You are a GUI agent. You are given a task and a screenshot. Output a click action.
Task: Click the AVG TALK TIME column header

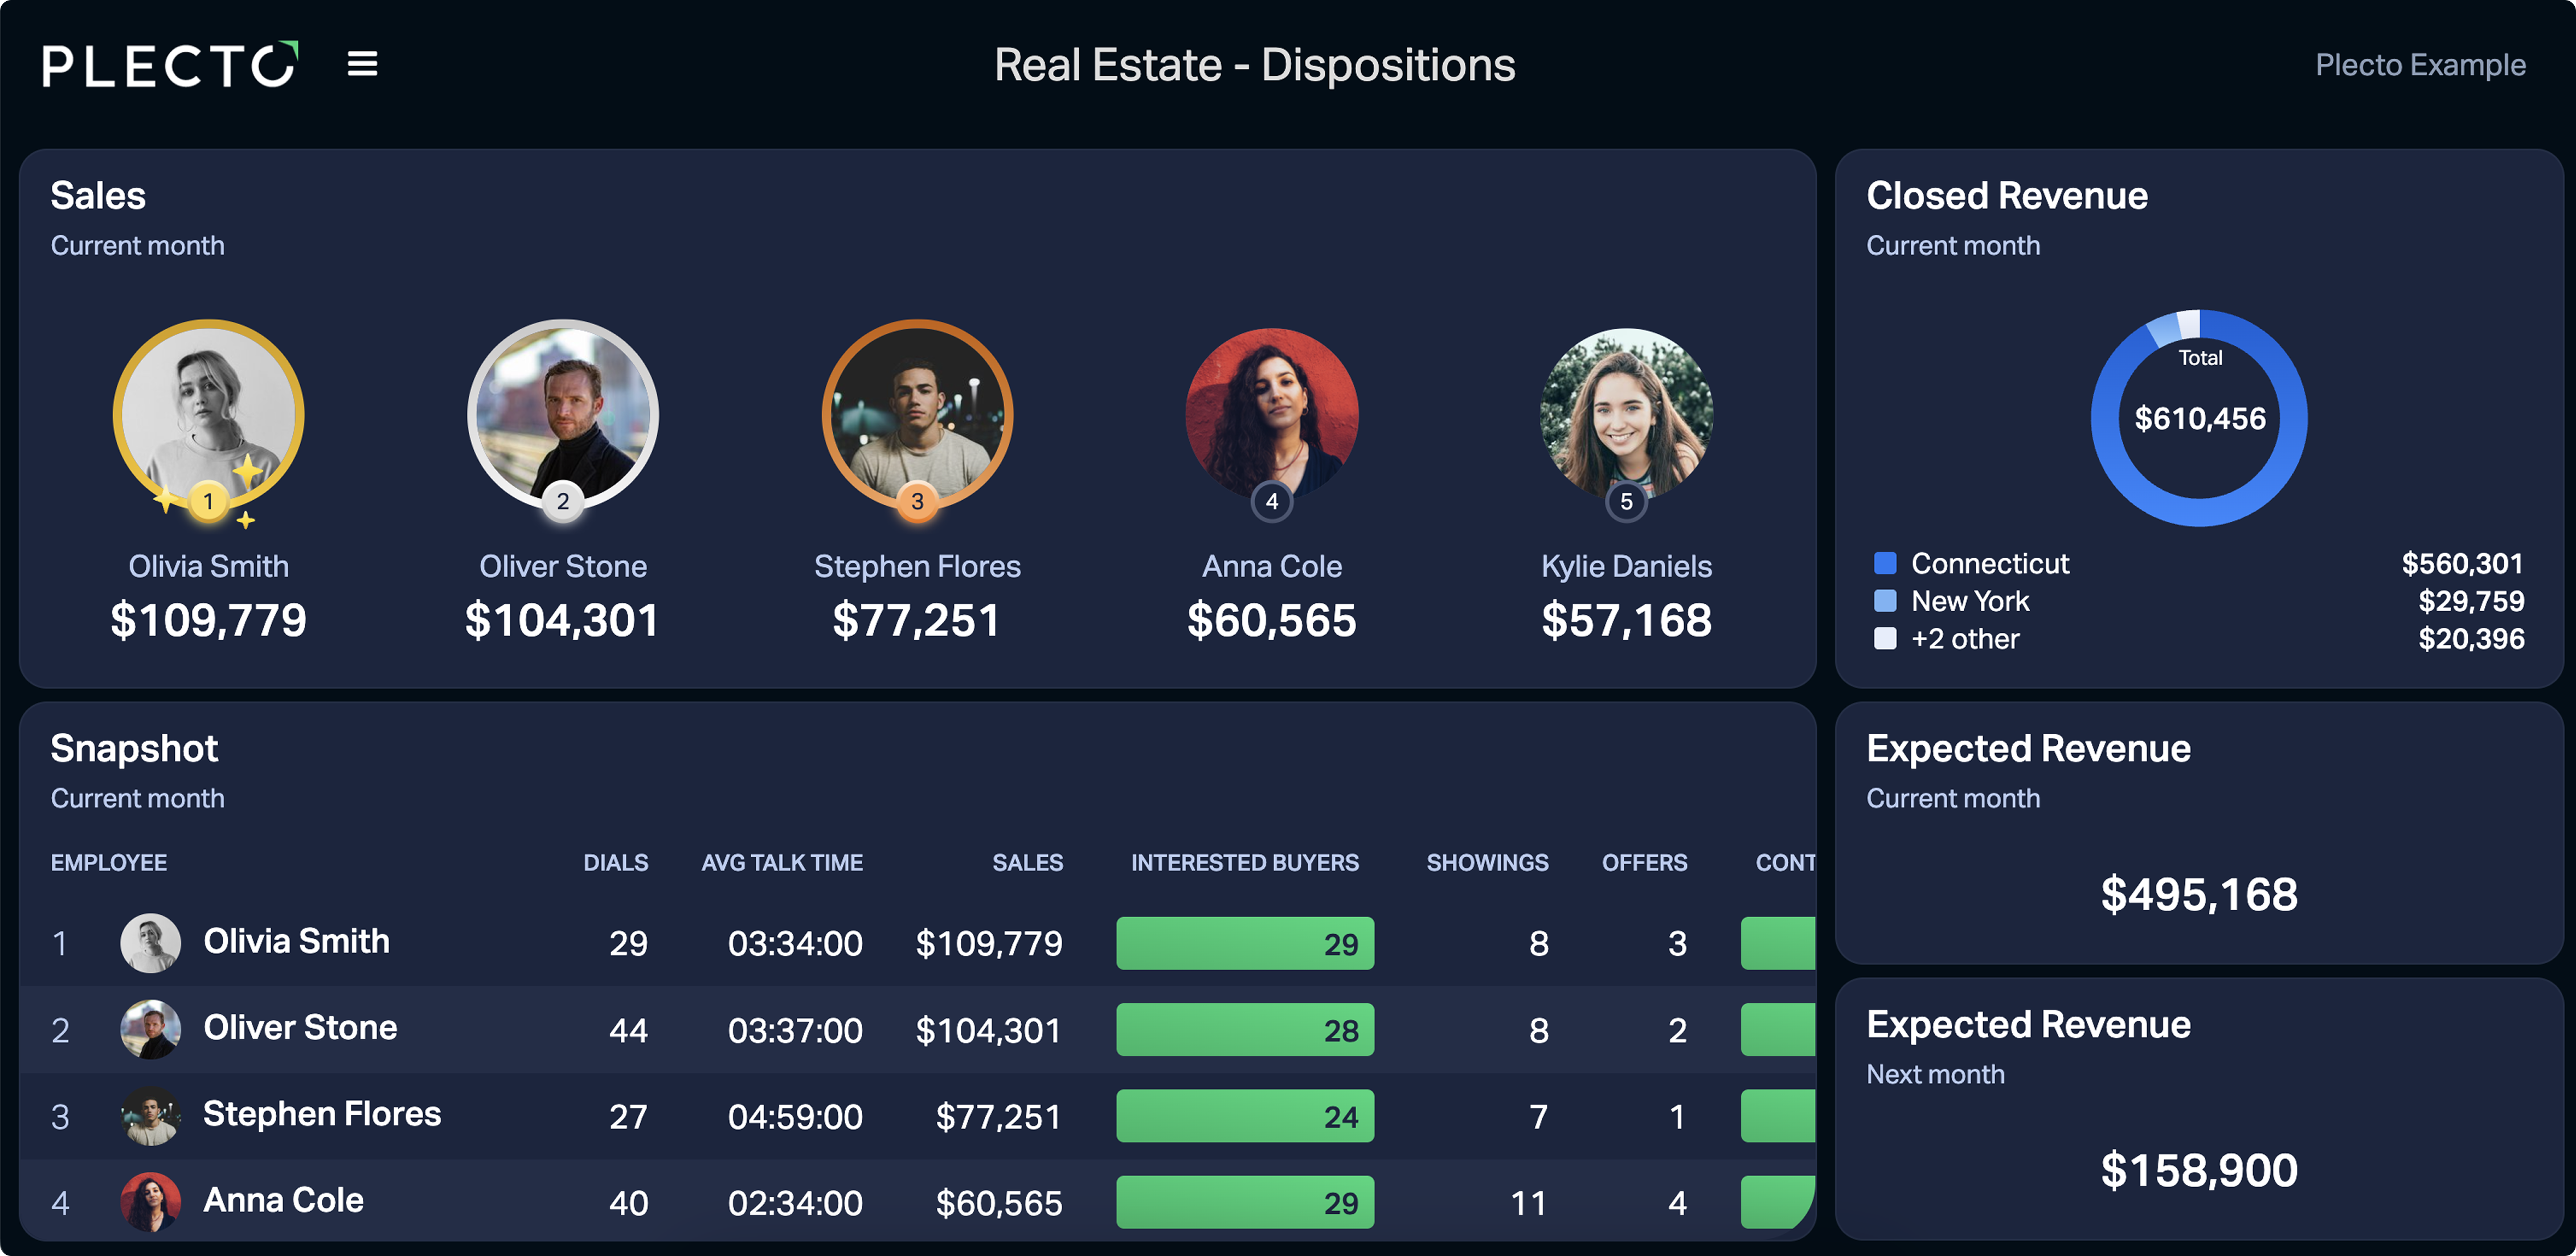[781, 862]
